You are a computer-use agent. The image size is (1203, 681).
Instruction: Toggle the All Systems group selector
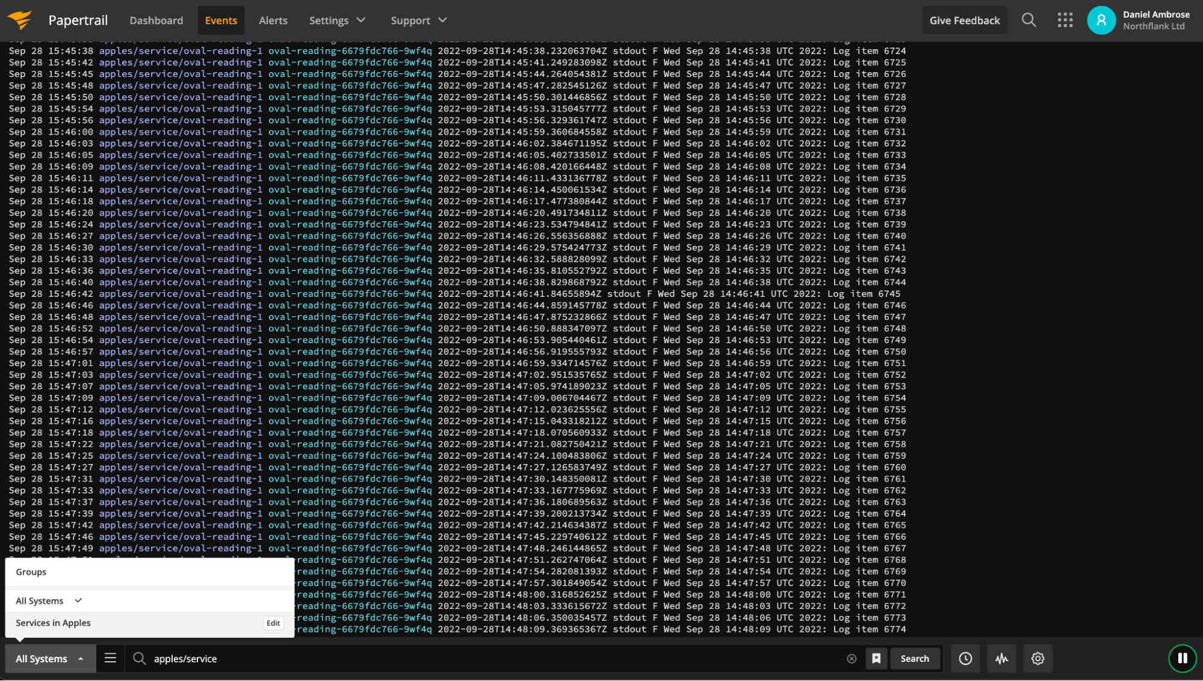(x=50, y=659)
